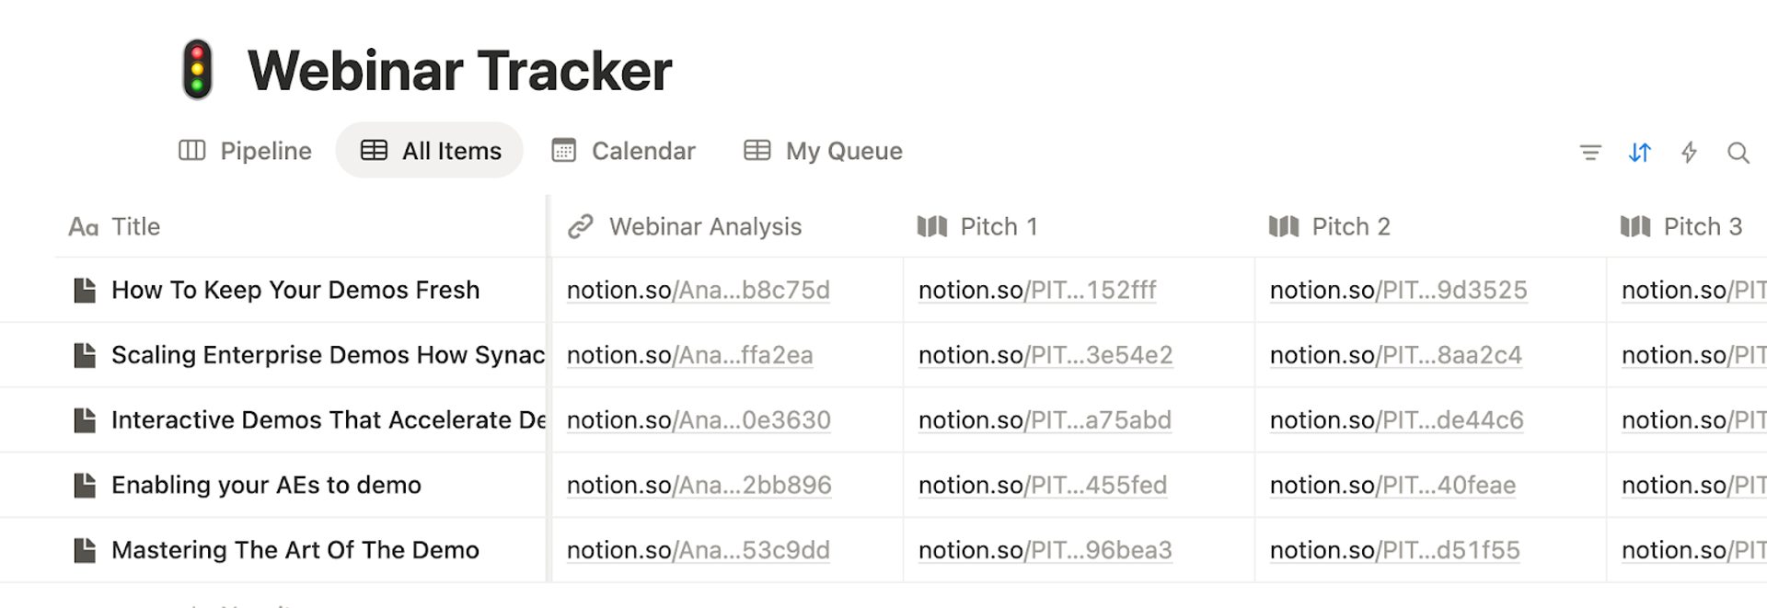This screenshot has height=608, width=1767.
Task: Click page icon beside How To Keep
Action: (85, 290)
